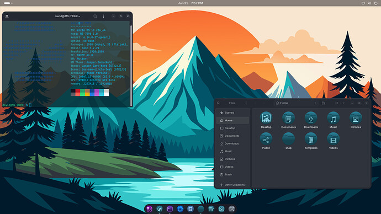Click the Home path bar button
The width and height of the screenshot is (381, 214).
point(282,103)
